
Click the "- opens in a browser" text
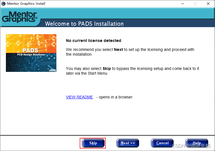pos(114,97)
